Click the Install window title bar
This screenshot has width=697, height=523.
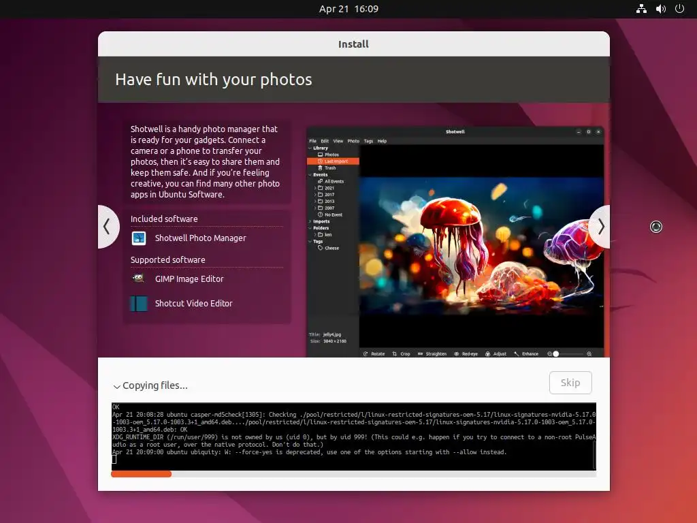click(354, 44)
